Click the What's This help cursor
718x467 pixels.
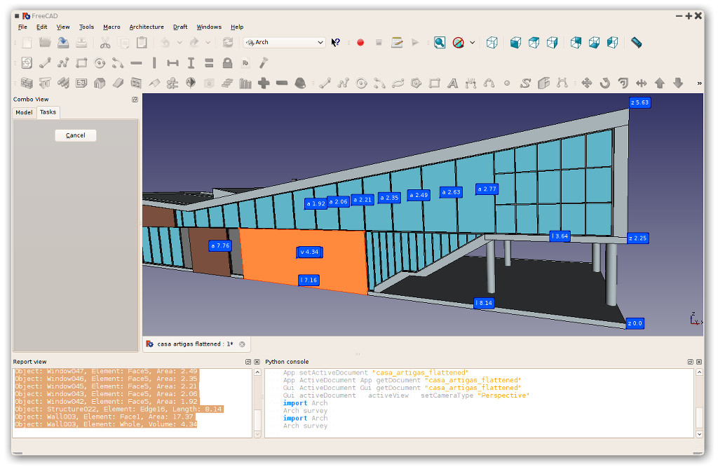tap(336, 43)
